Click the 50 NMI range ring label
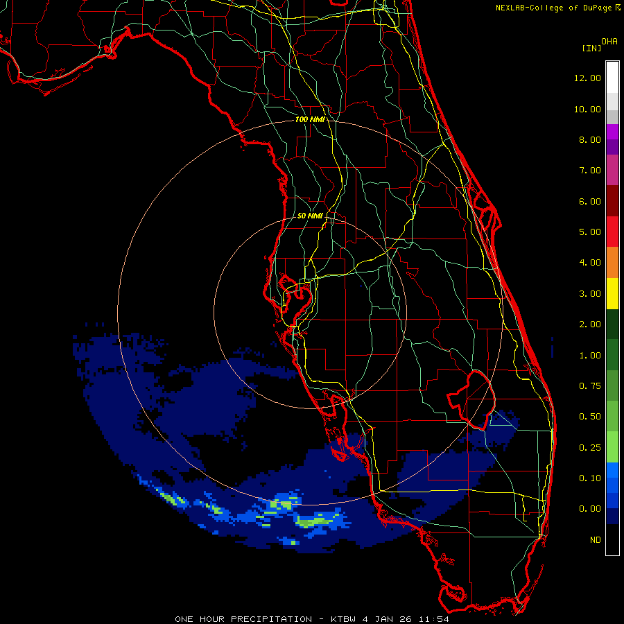Viewport: 624px width, 624px height. (310, 216)
